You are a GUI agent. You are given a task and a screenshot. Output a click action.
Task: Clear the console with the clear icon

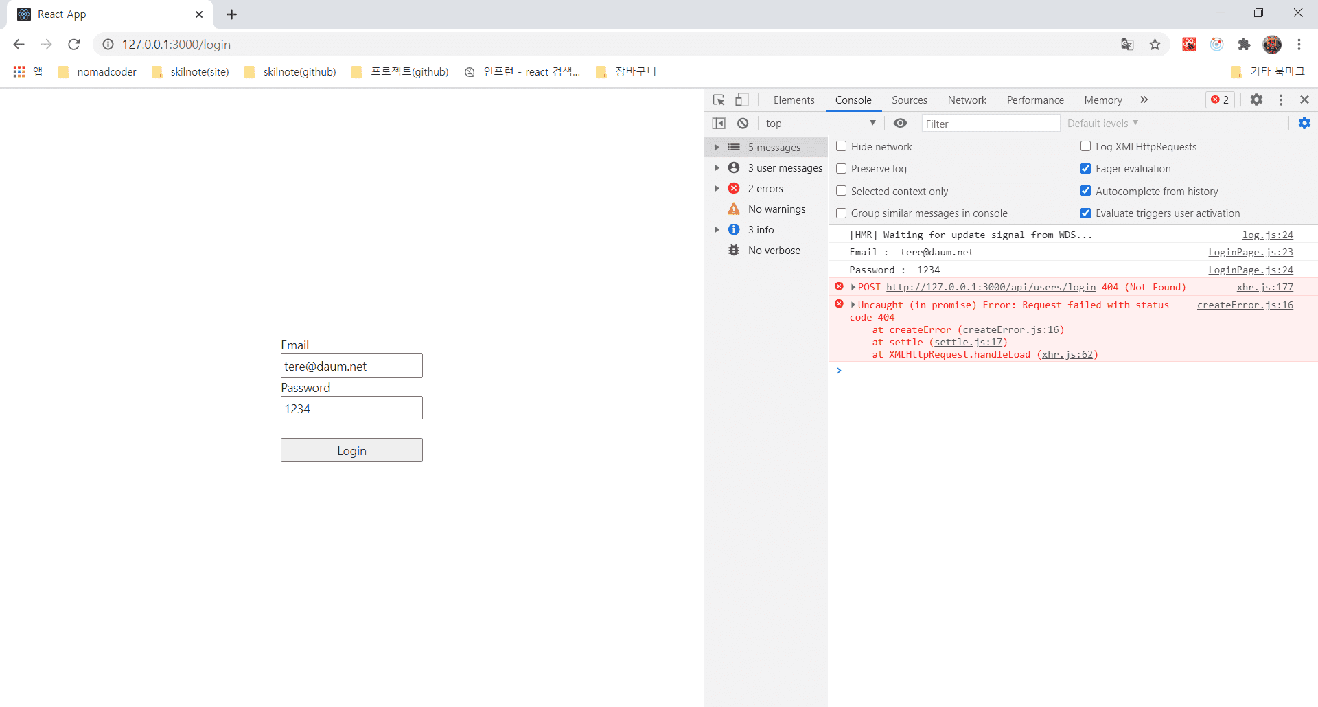(x=743, y=124)
